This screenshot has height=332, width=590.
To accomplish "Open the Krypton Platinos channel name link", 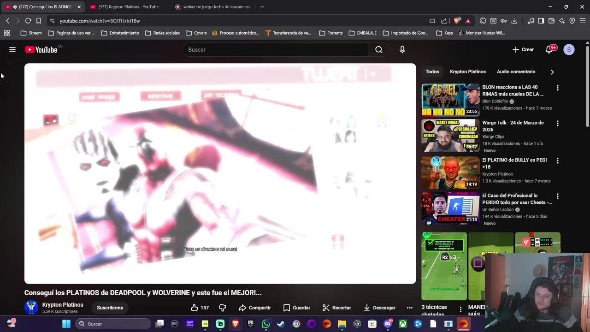I will pos(63,305).
